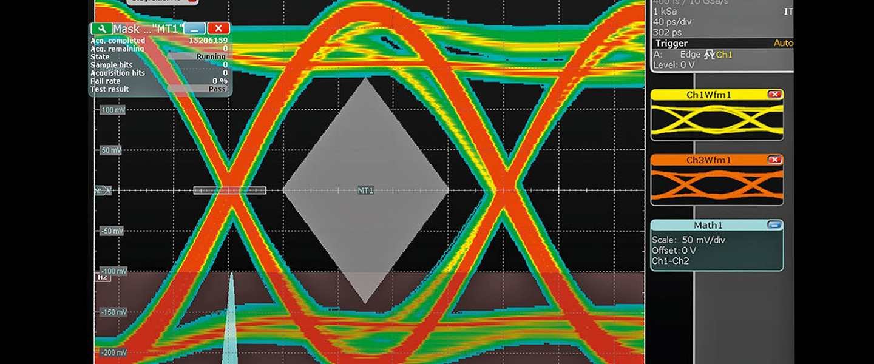Screen dimensions: 874x364
Task: Select the Ch1Wfm1 signal title bar
Action: (x=717, y=95)
